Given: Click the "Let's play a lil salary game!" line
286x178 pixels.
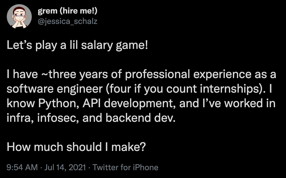Looking at the screenshot, I should pos(77,46).
